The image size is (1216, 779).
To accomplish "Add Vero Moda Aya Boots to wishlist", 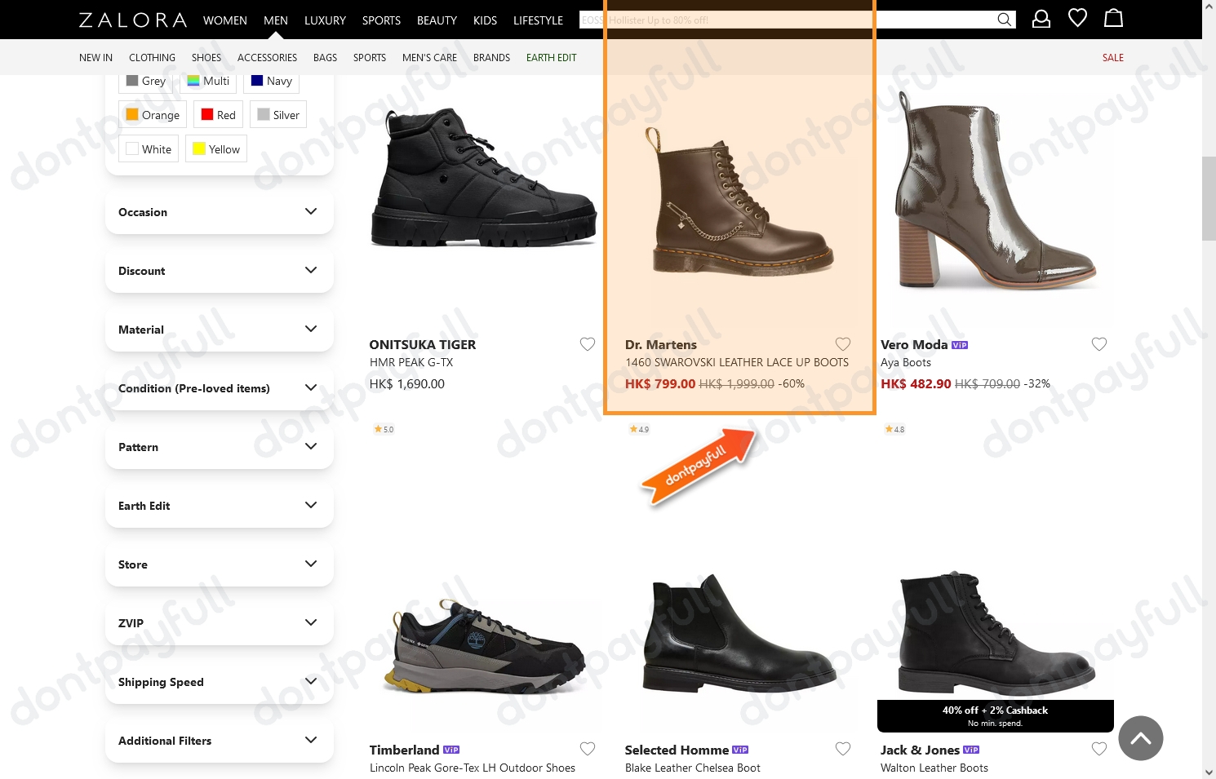I will point(1099,344).
